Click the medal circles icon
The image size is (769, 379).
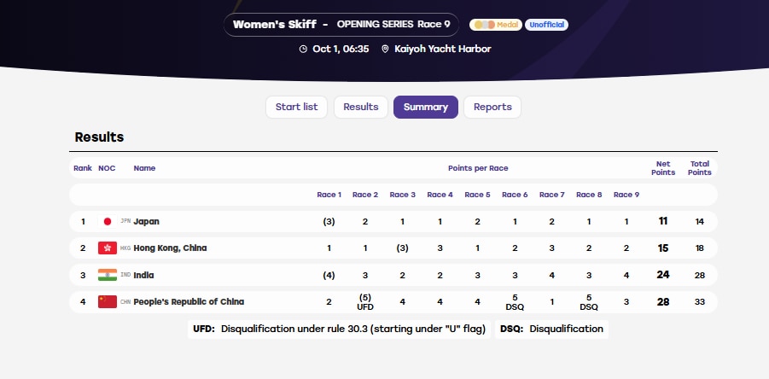(x=485, y=25)
